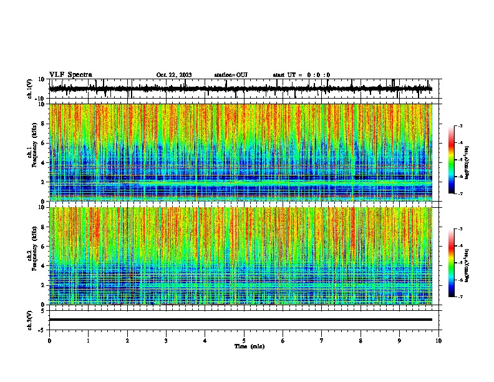This screenshot has height=382, width=494.
Task: Click the ch.2 color bar log(PSD) unit label
Action: pos(467,265)
